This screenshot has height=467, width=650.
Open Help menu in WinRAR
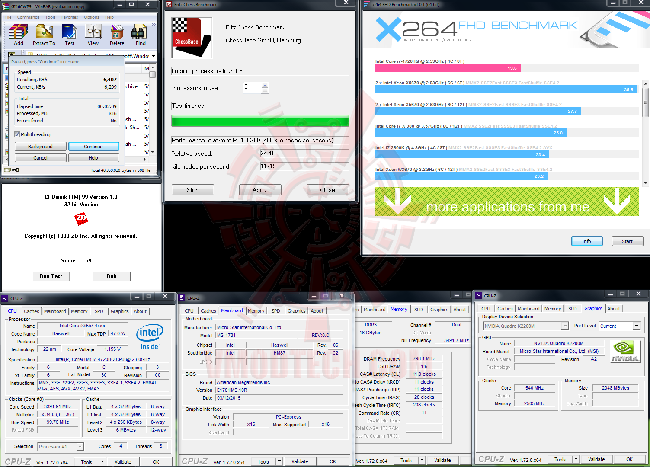click(x=109, y=17)
